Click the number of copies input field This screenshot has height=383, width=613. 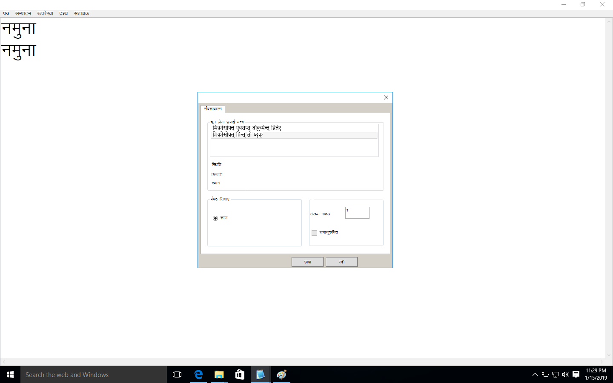(357, 213)
